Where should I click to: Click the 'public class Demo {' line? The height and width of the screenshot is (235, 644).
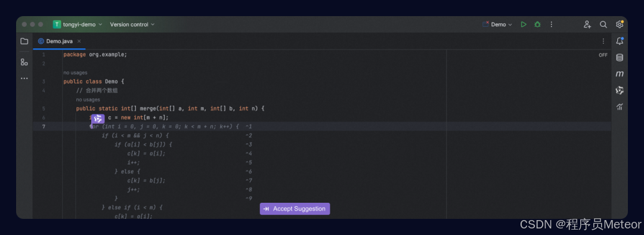[x=94, y=81]
